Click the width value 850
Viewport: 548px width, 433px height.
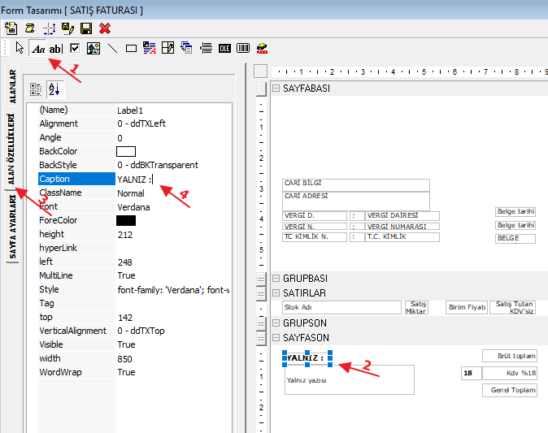(124, 359)
